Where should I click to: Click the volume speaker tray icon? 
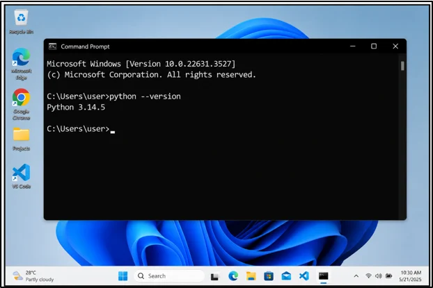[x=378, y=276]
